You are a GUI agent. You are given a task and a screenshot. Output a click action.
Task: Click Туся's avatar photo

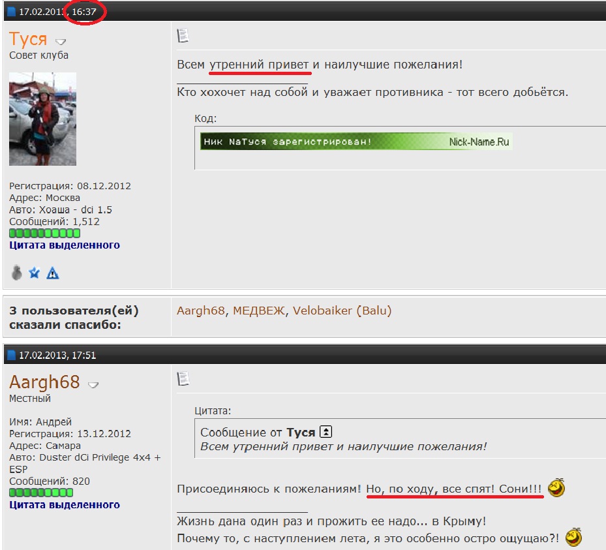click(42, 119)
